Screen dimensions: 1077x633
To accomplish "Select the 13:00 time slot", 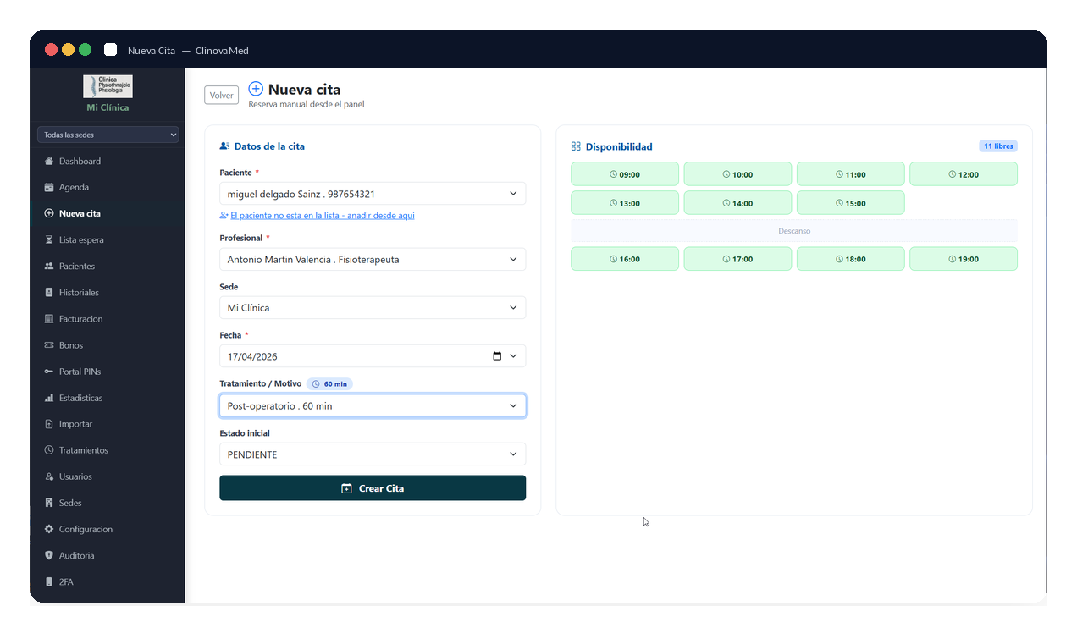I will click(x=625, y=203).
